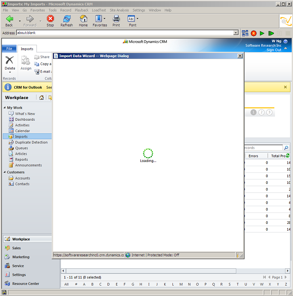This screenshot has height=296, width=293.
Task: Switch to the Sales area
Action: [16, 248]
